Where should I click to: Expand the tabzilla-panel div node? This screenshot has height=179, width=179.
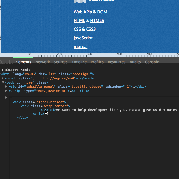[6, 87]
